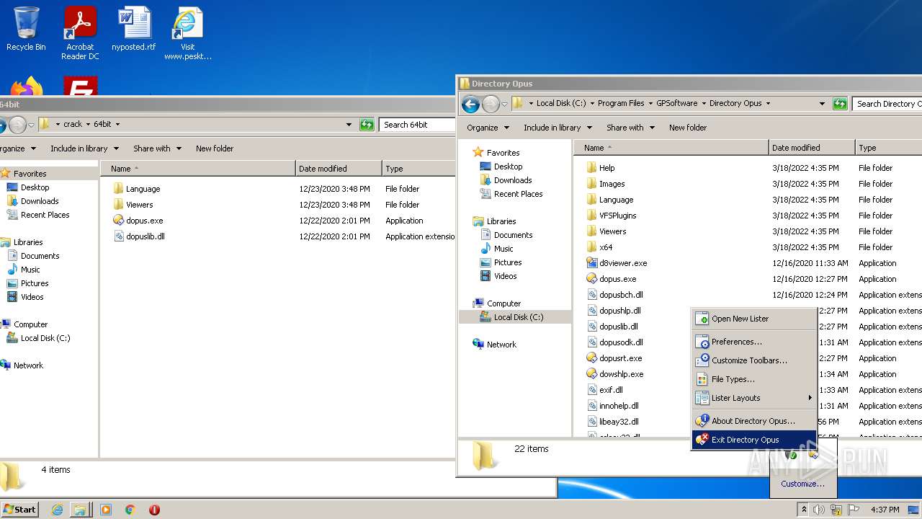This screenshot has width=922, height=519.
Task: Open the Visit www.peskt desktop shortcut
Action: coord(187,33)
